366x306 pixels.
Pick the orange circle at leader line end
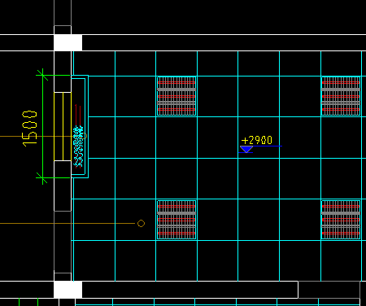(x=141, y=223)
